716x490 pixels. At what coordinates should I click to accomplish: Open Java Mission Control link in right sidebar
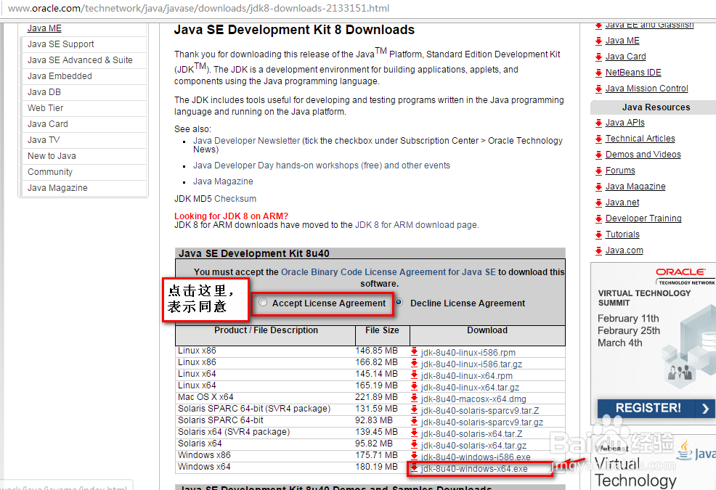(x=646, y=89)
